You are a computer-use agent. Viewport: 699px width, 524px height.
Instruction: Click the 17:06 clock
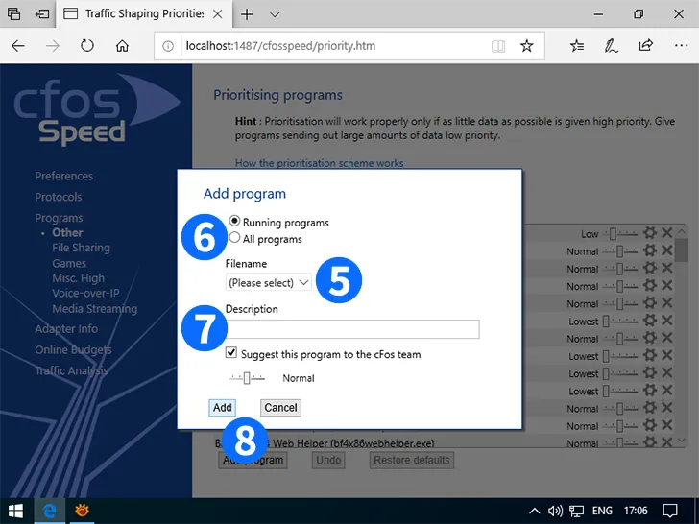point(636,511)
